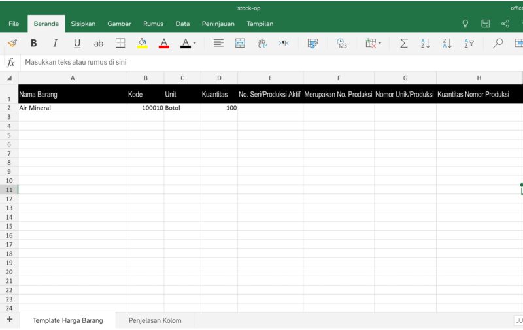Open the Sisipkan ribbon tab
The height and width of the screenshot is (330, 523).
pos(83,24)
